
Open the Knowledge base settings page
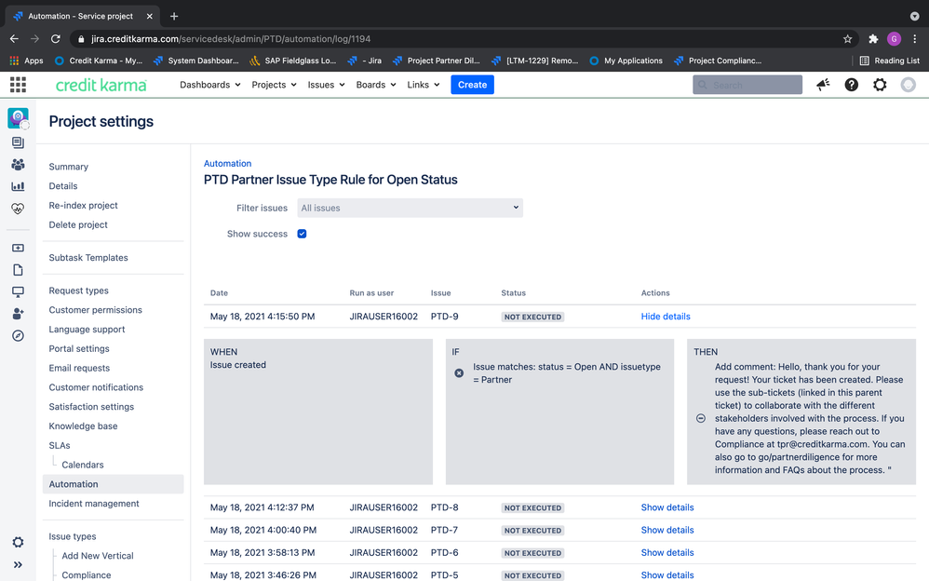(x=83, y=426)
